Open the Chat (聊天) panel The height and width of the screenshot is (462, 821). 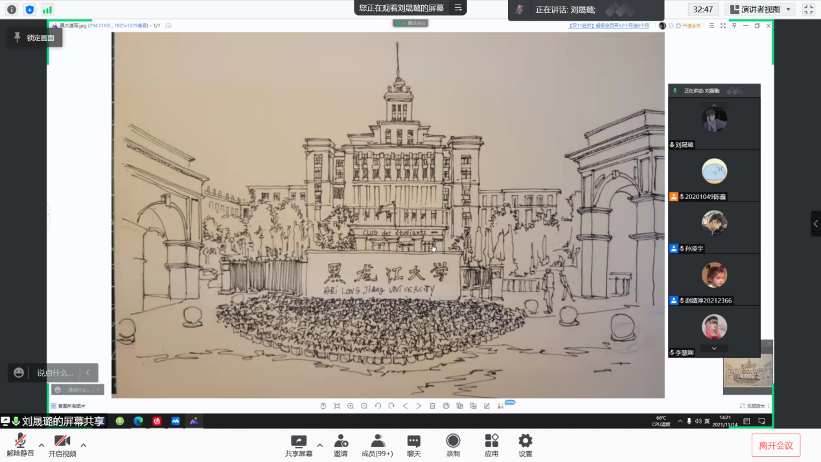pyautogui.click(x=413, y=442)
